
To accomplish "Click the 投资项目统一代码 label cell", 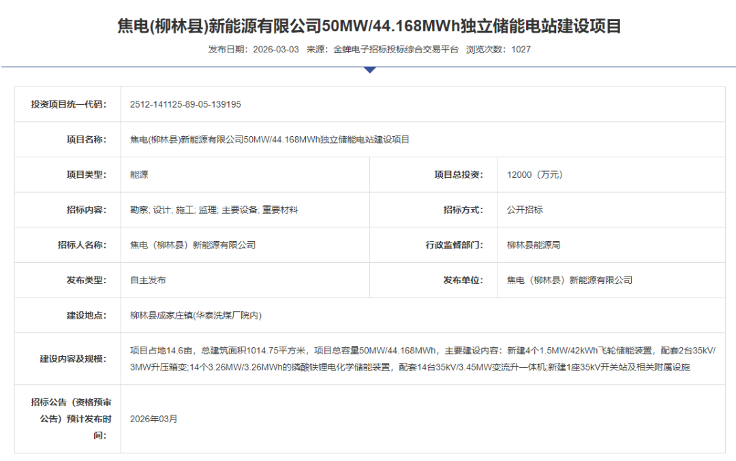I will tap(69, 104).
